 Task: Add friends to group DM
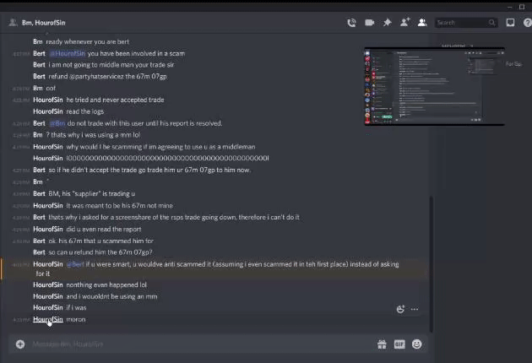pos(404,23)
